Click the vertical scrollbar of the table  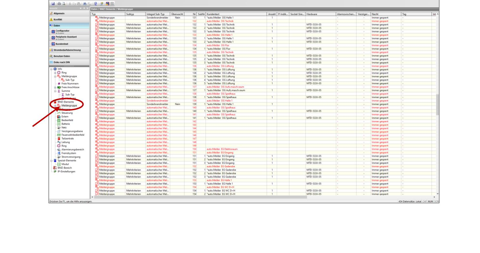(437, 104)
